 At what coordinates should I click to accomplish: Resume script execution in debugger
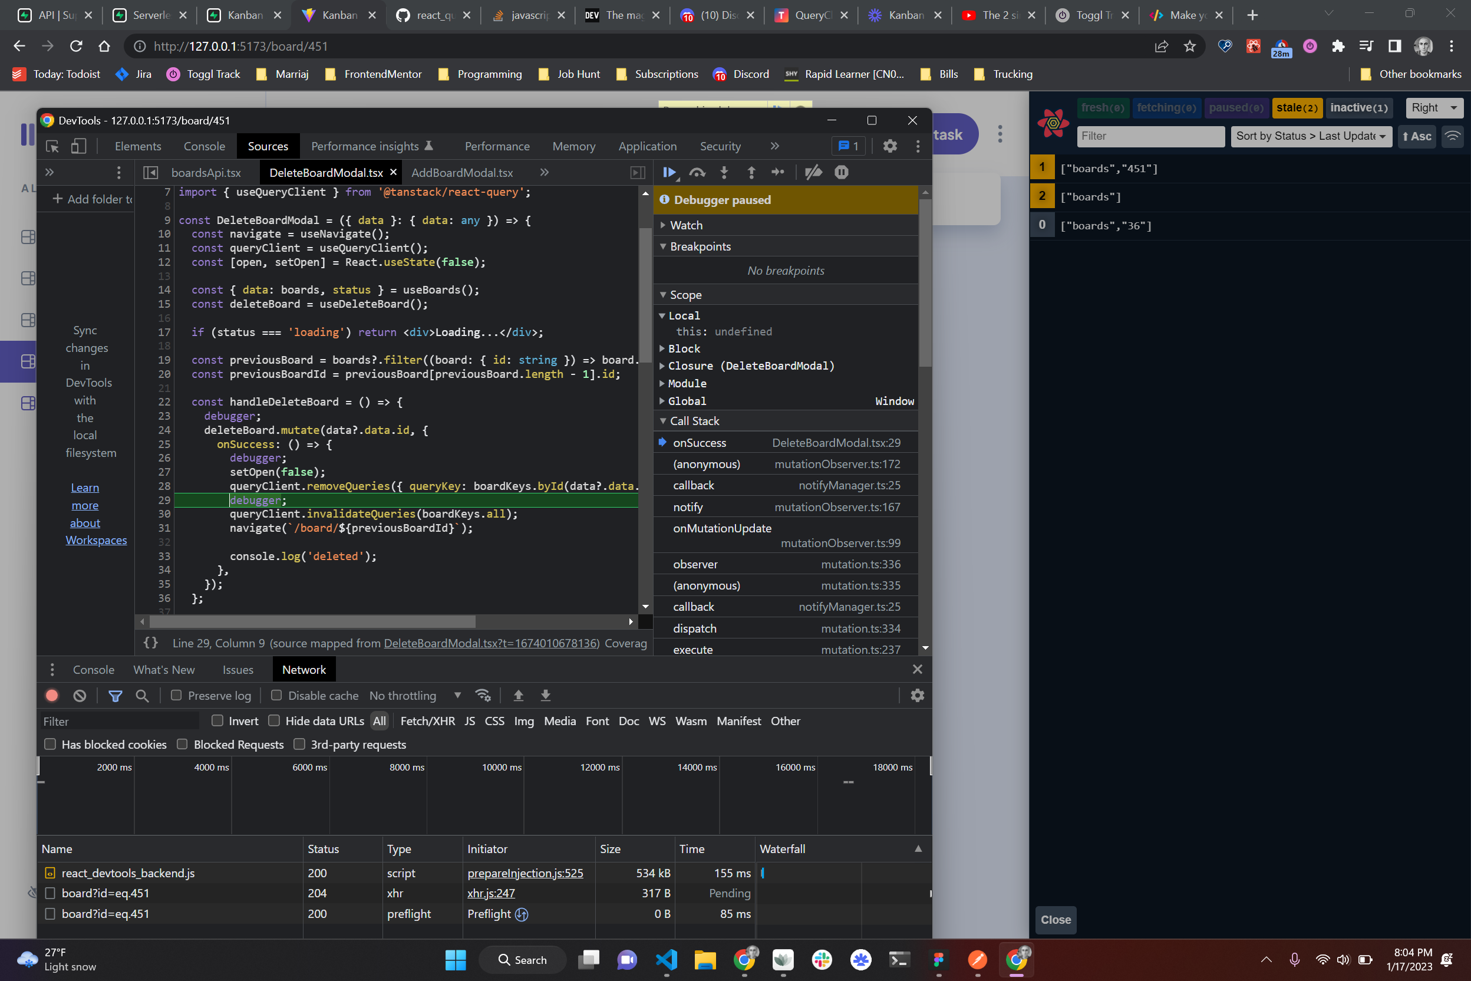[668, 172]
